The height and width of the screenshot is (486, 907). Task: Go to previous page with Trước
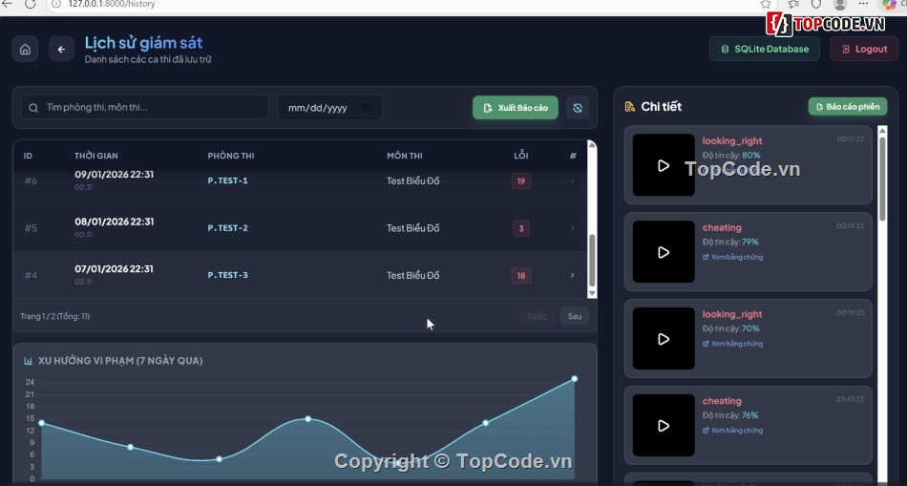pos(537,316)
